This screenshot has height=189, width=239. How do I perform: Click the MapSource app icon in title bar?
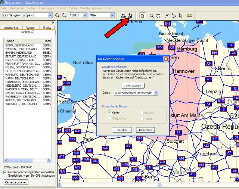2,2
